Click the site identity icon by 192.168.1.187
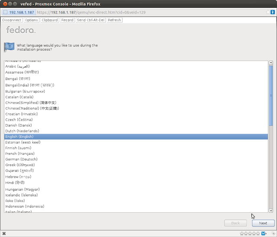 coord(6,12)
